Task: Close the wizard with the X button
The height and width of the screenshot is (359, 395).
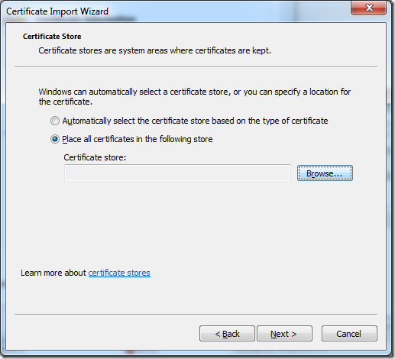Action: coord(368,8)
